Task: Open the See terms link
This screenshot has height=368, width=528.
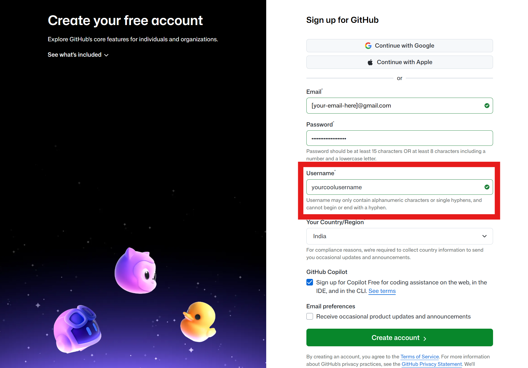Action: click(382, 291)
